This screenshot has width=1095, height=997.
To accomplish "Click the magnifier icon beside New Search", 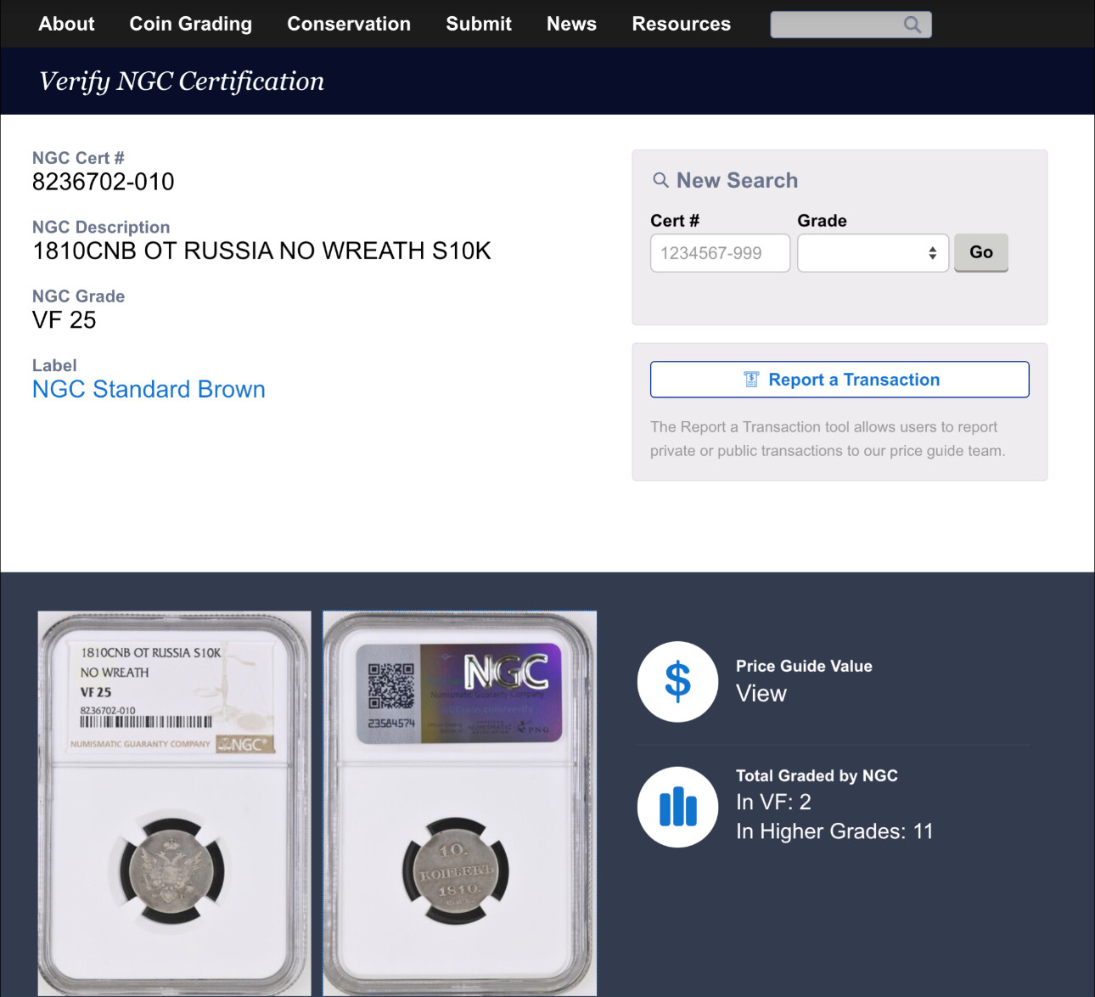I will tap(660, 180).
